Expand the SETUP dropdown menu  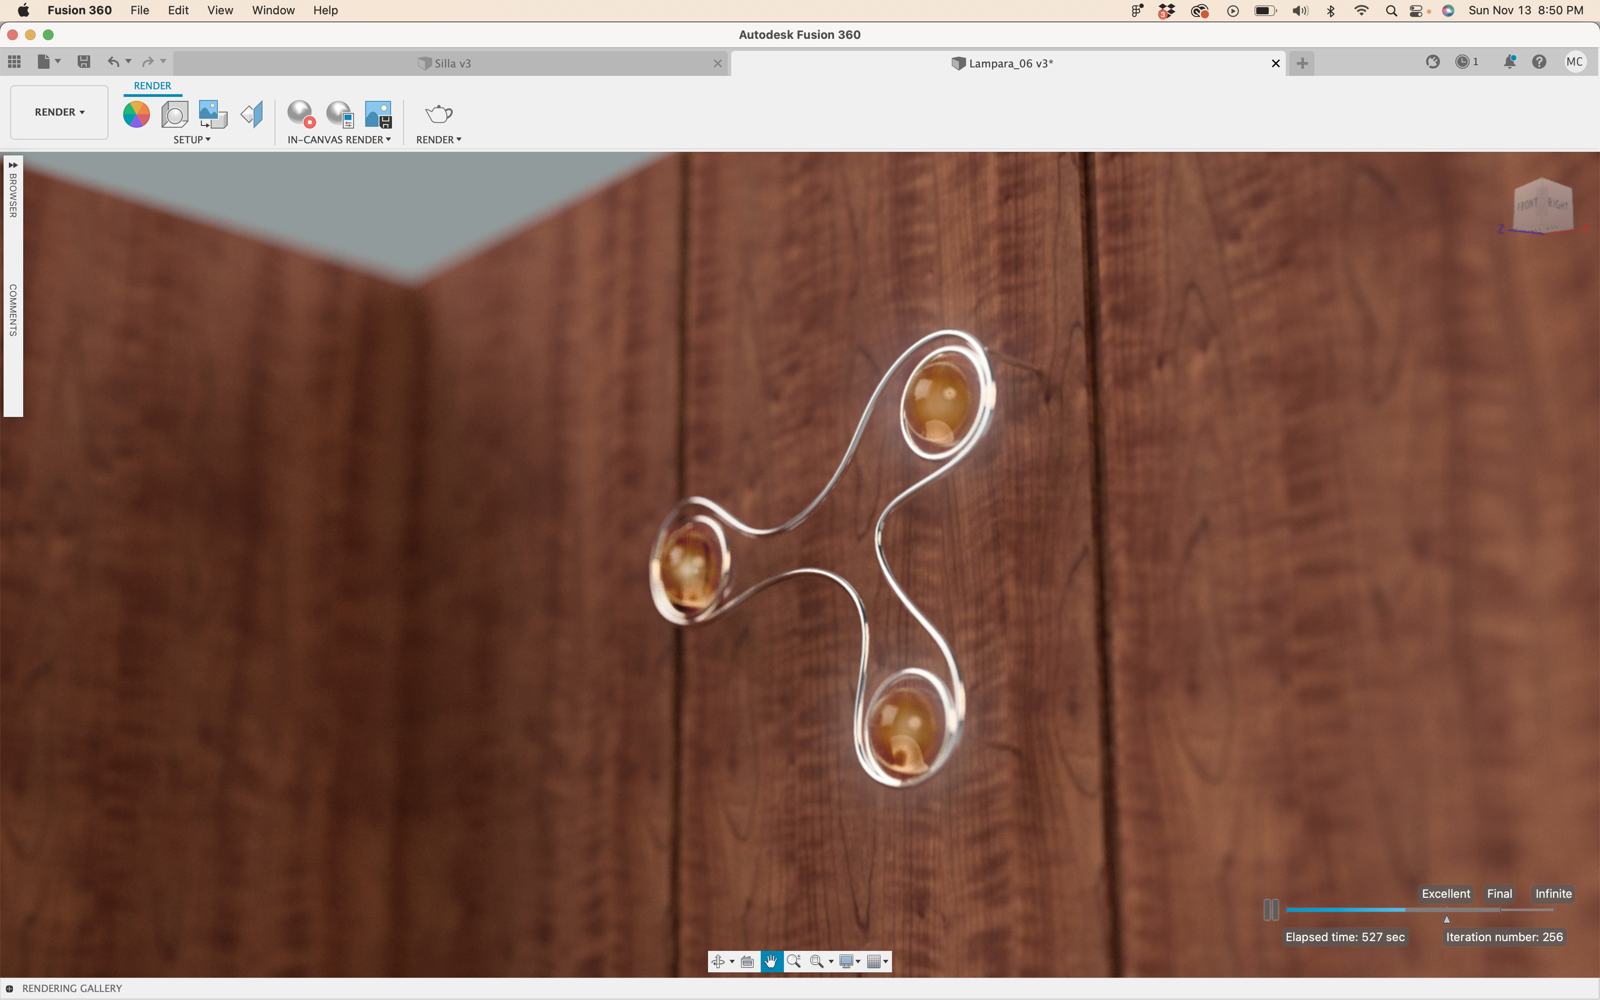tap(192, 140)
